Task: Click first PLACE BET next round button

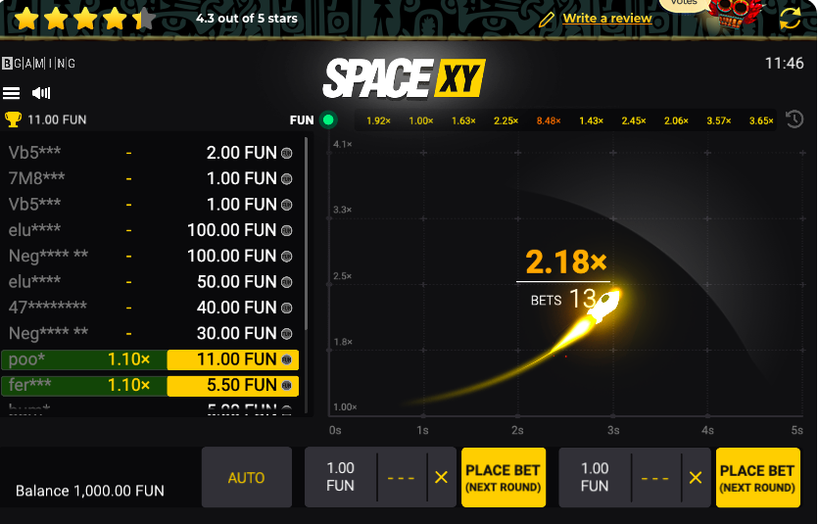Action: pos(504,477)
